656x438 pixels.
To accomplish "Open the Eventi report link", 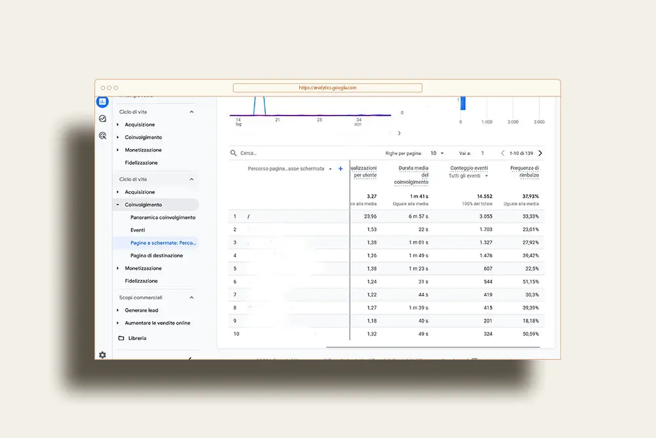I will click(x=138, y=230).
